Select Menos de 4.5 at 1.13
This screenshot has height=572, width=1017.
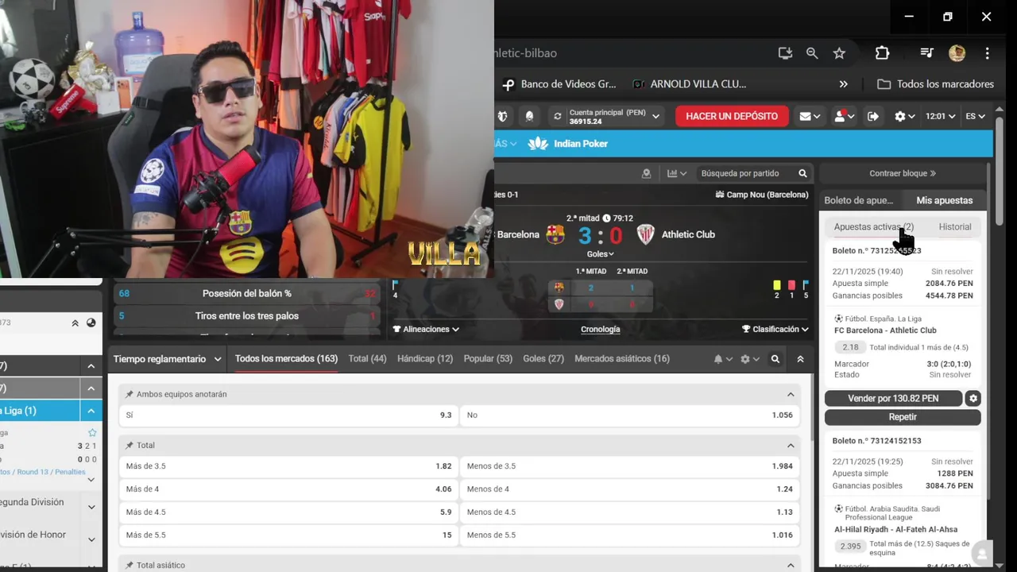pos(630,512)
